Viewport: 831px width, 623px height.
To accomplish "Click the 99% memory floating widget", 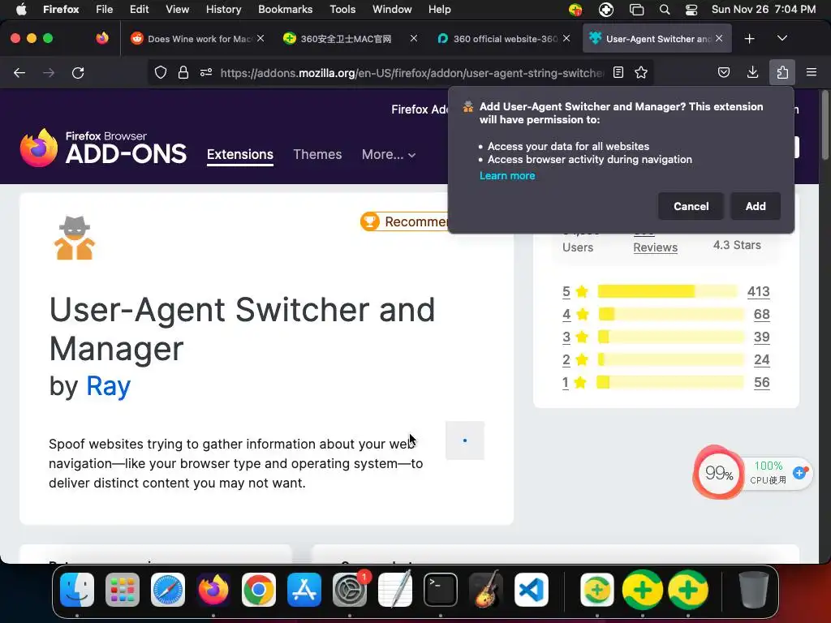I will point(719,473).
